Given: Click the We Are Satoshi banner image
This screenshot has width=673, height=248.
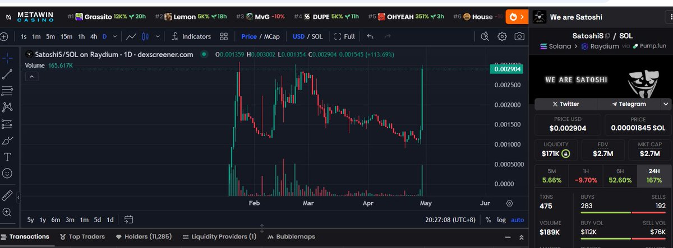Looking at the screenshot, I should pos(602,79).
